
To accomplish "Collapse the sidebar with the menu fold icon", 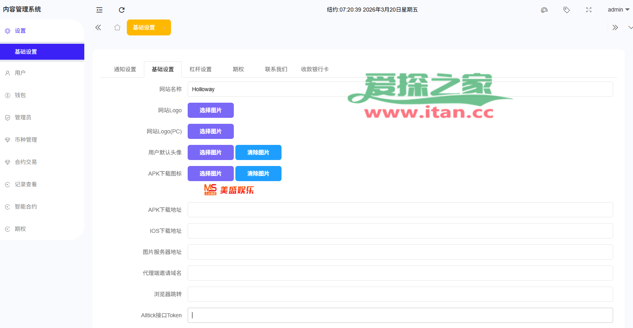I will 99,10.
